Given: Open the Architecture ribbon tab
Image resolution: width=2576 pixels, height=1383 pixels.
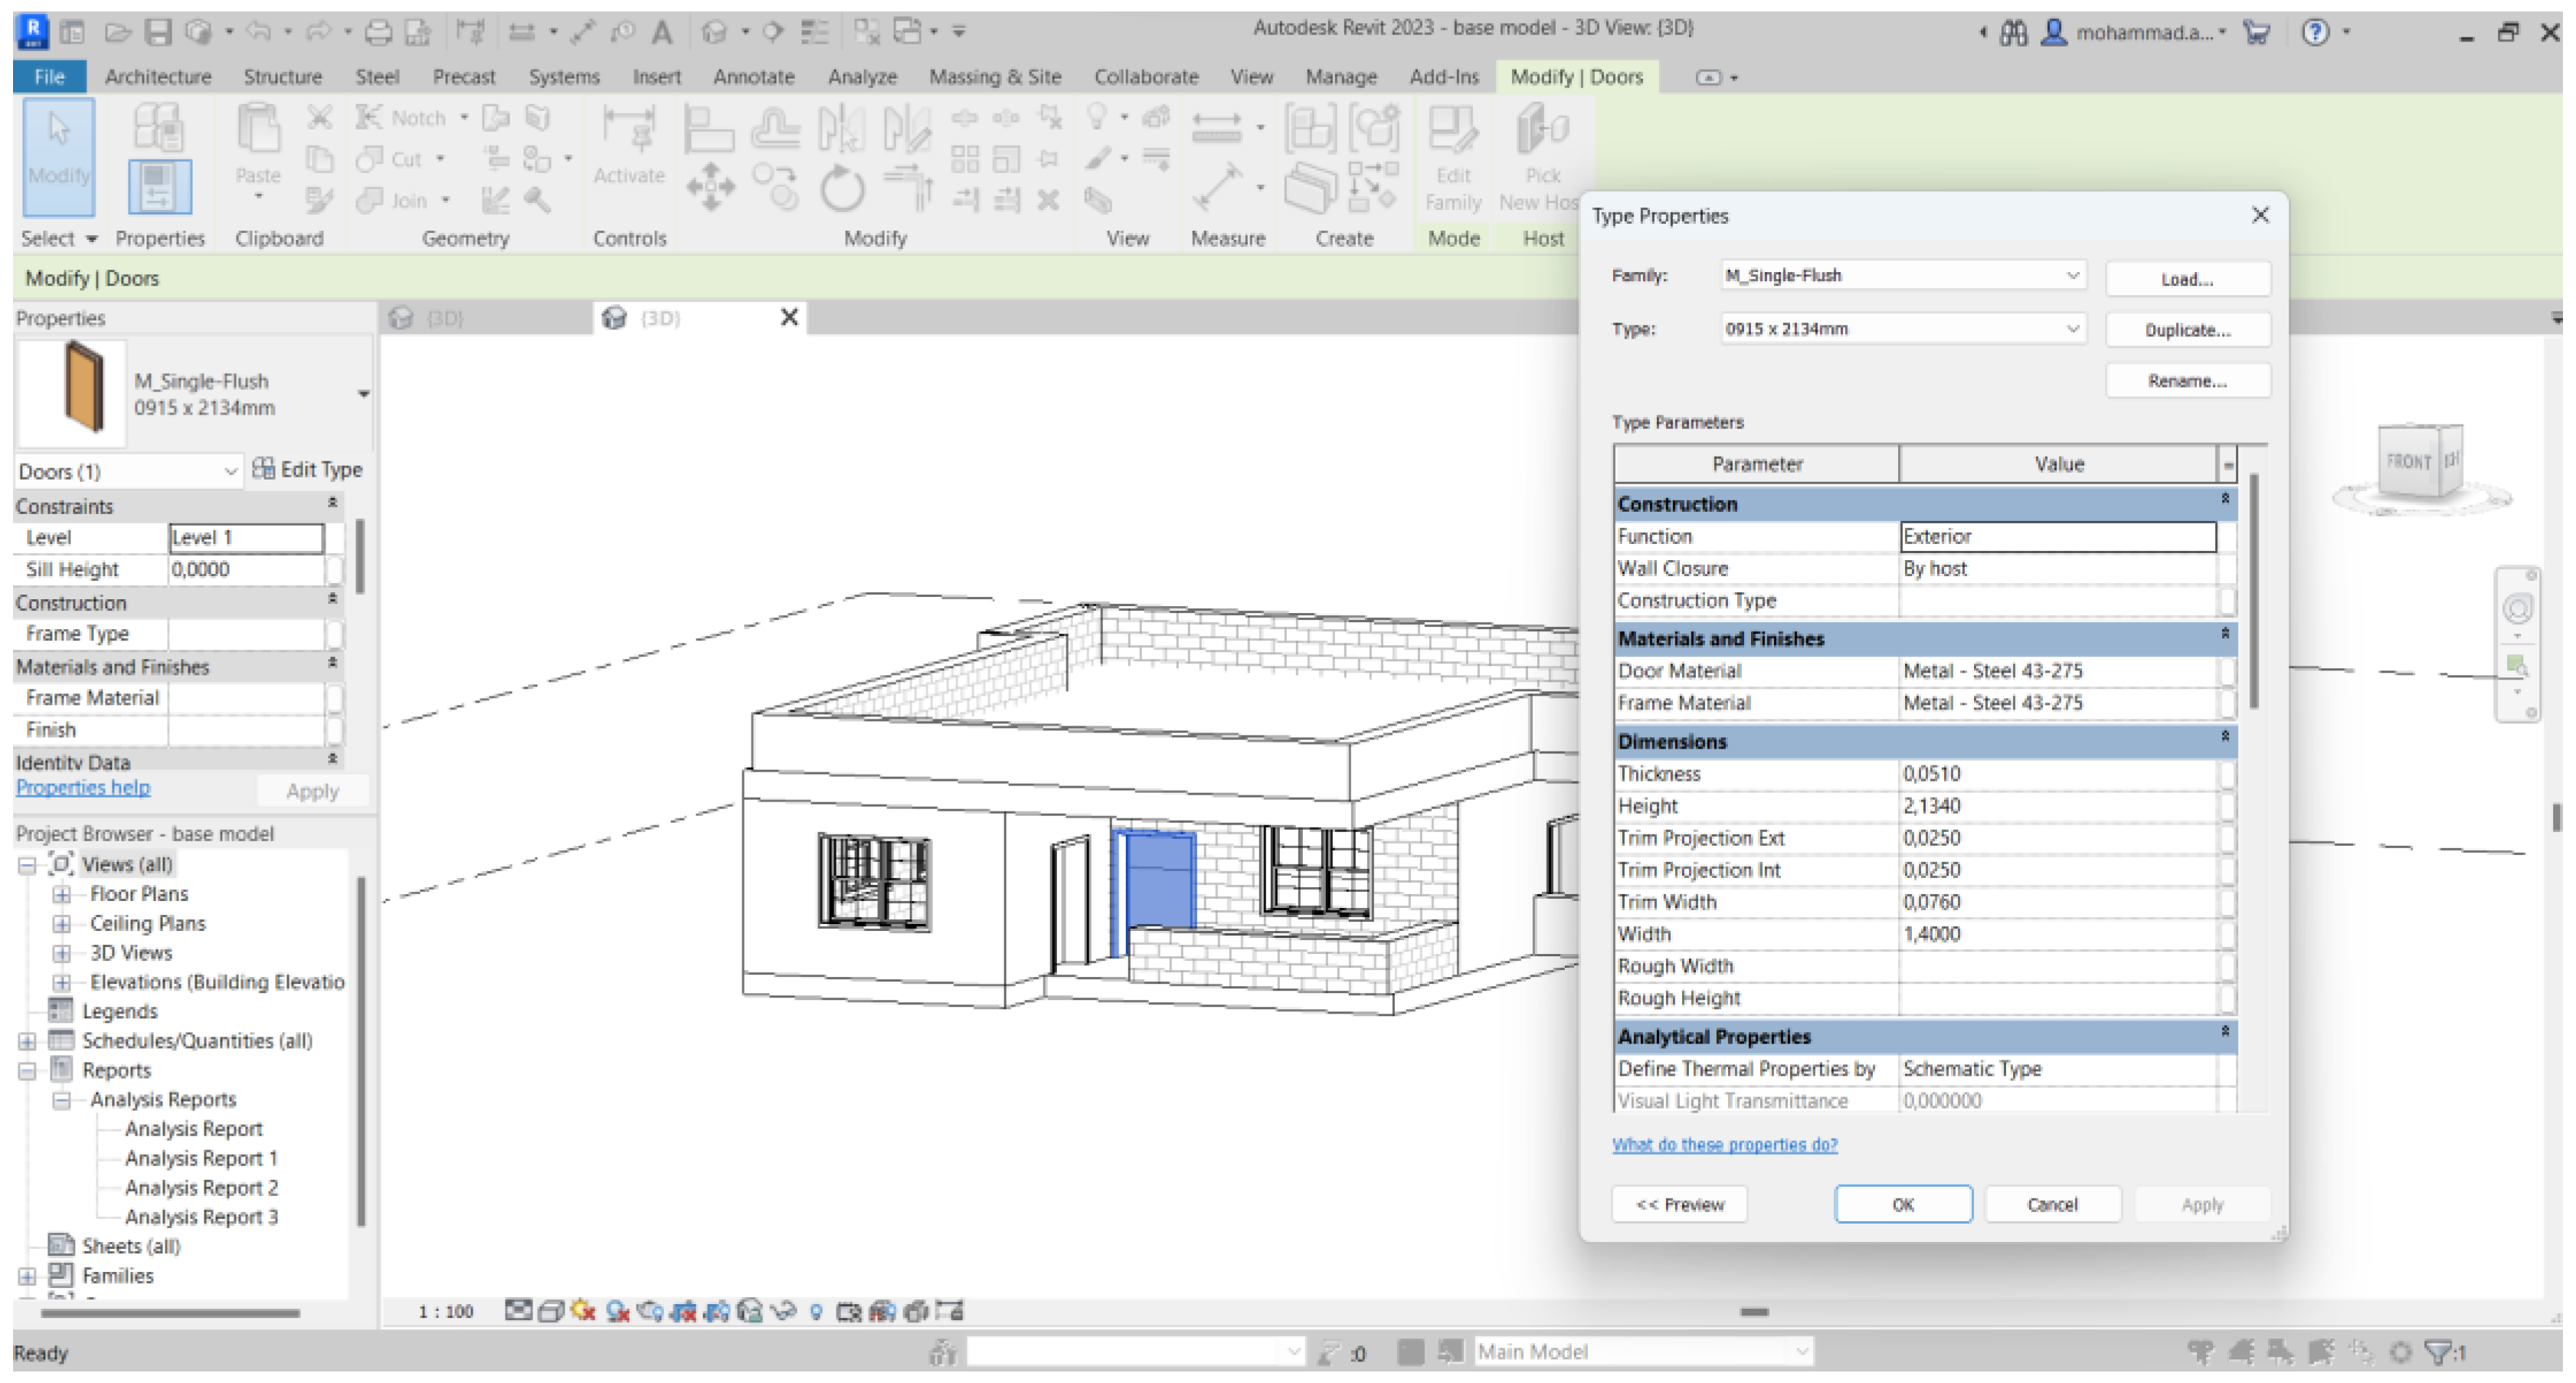Looking at the screenshot, I should [x=158, y=77].
